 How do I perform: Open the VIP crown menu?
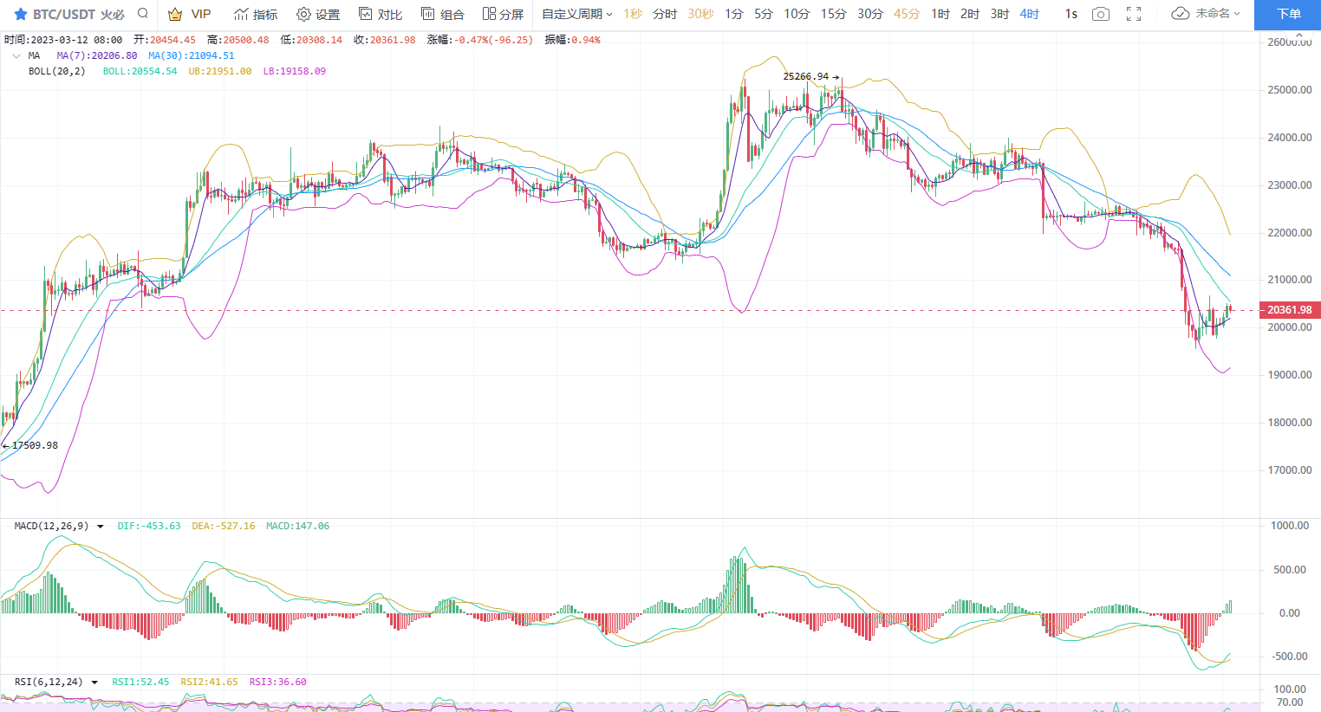point(190,14)
